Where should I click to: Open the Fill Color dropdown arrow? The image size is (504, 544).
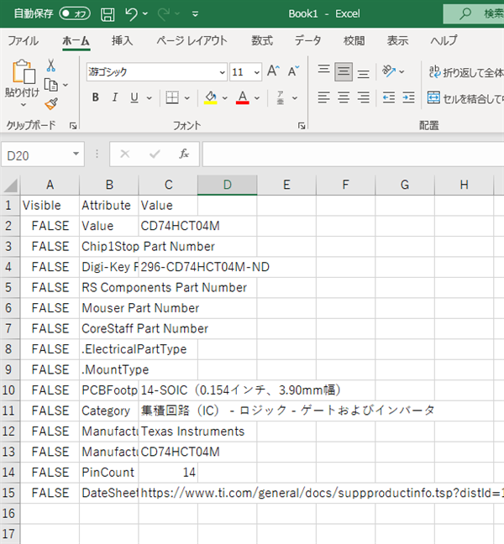[224, 98]
